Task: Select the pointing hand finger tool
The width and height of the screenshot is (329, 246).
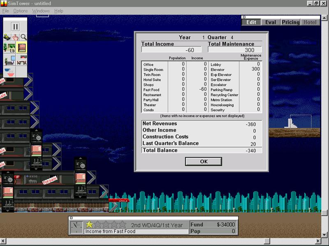Action: [16, 37]
